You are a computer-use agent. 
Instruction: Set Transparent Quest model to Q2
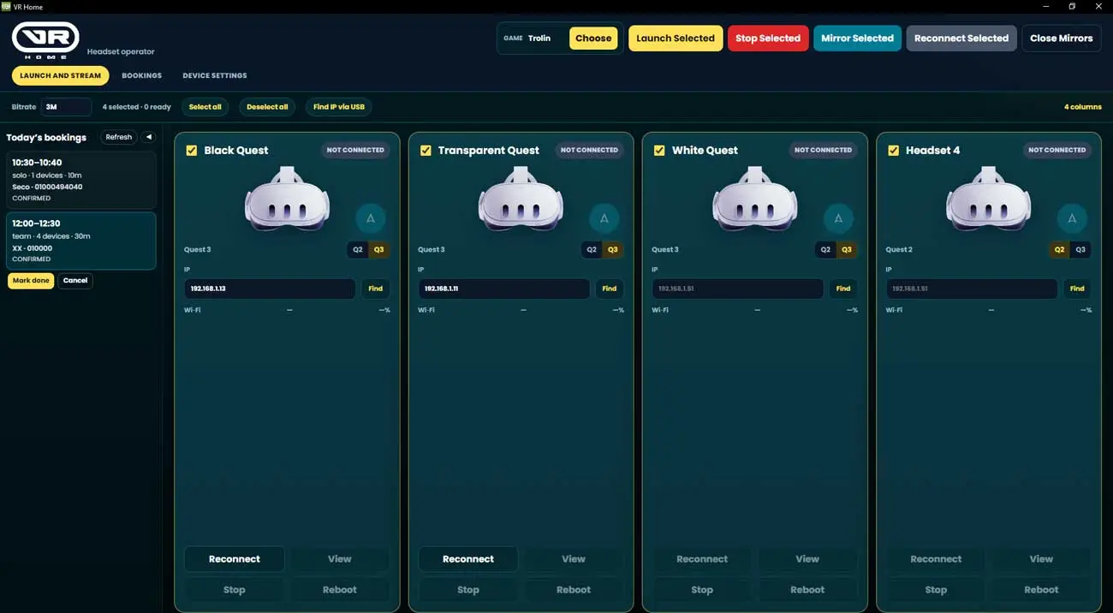592,250
